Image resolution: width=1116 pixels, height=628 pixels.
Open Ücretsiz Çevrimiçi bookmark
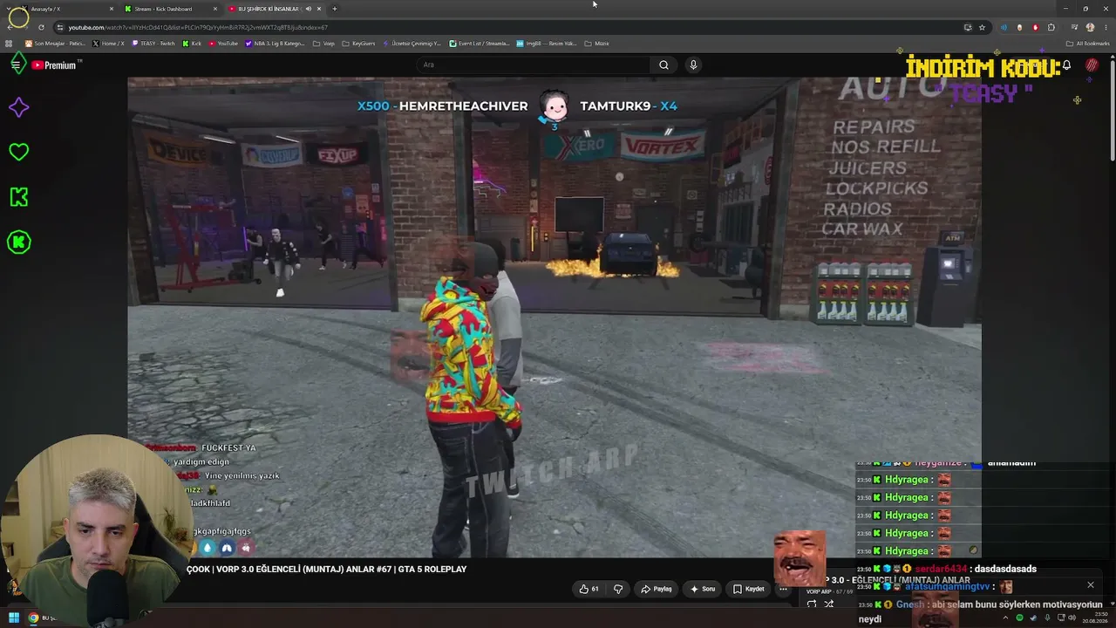tap(412, 43)
